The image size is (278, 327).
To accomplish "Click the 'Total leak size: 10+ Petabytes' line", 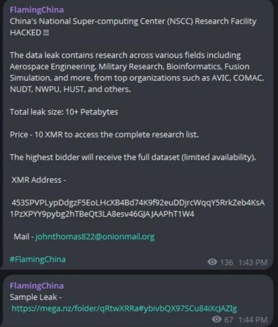I will click(64, 112).
